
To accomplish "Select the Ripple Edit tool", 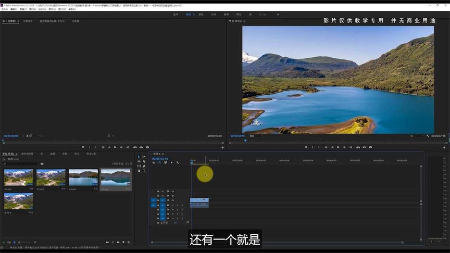I will 139,161.
